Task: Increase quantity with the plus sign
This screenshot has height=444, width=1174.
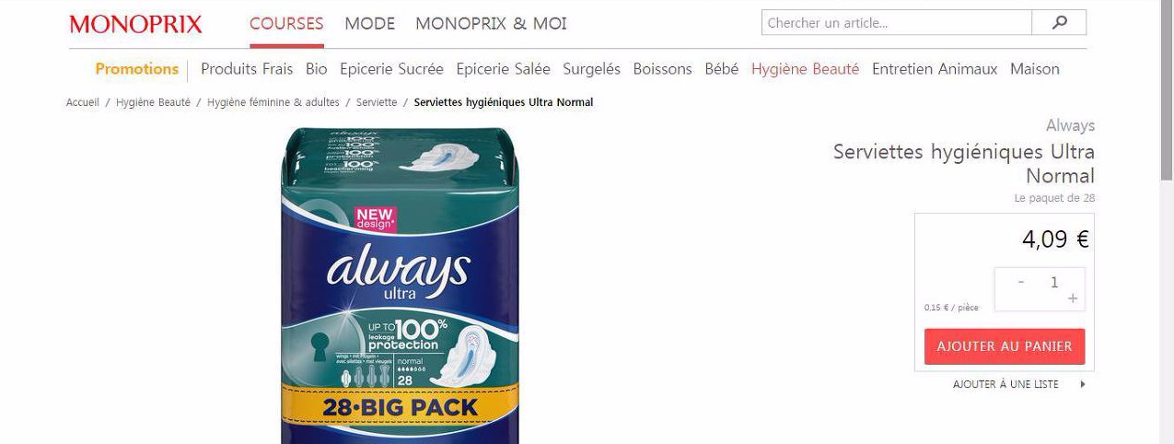Action: point(1072,298)
